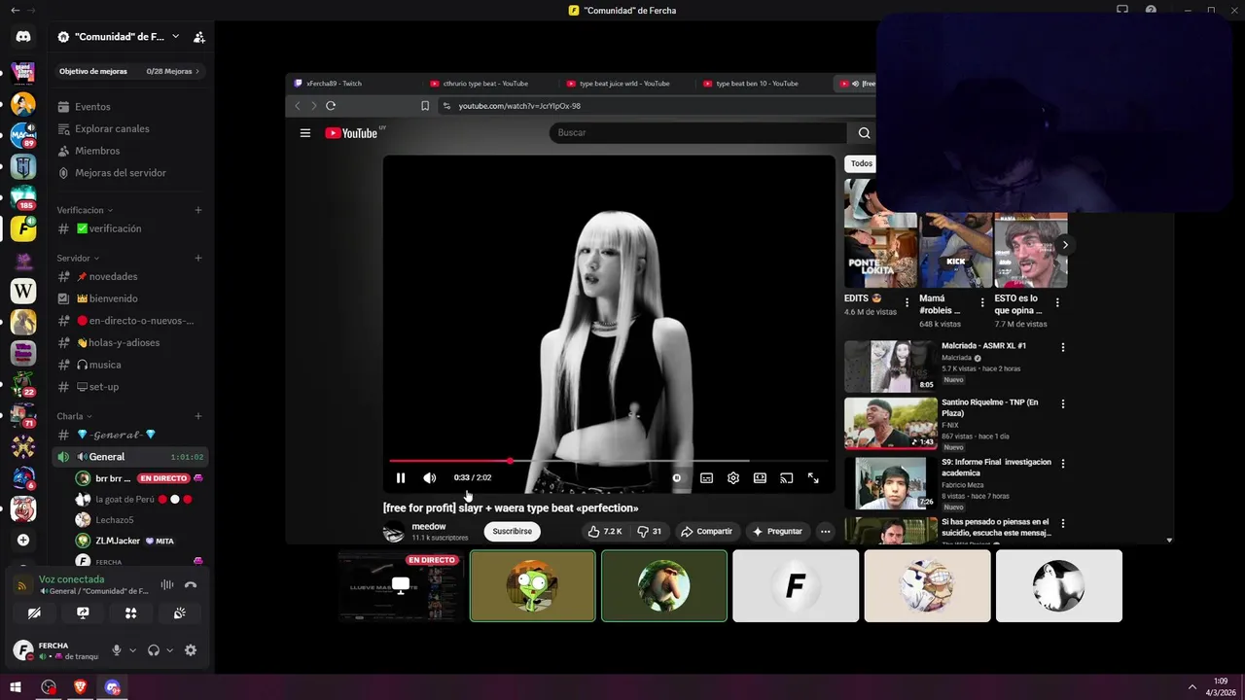Open the Malcriada ASMR XL video thumbnail
This screenshot has height=700, width=1245.
pyautogui.click(x=890, y=367)
